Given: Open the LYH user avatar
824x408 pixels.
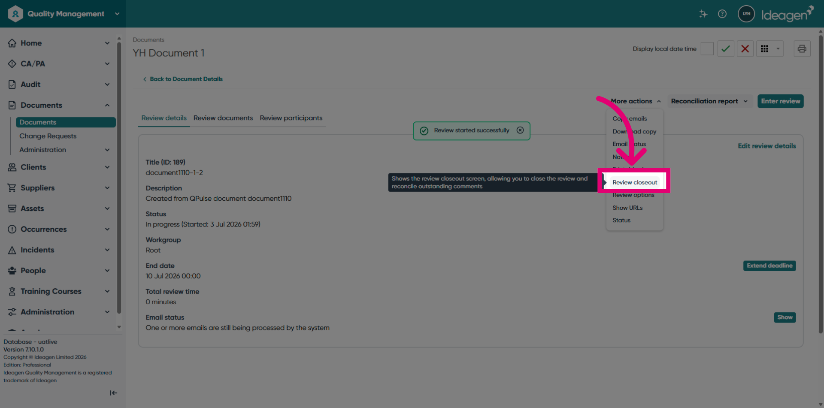Looking at the screenshot, I should click(x=746, y=14).
